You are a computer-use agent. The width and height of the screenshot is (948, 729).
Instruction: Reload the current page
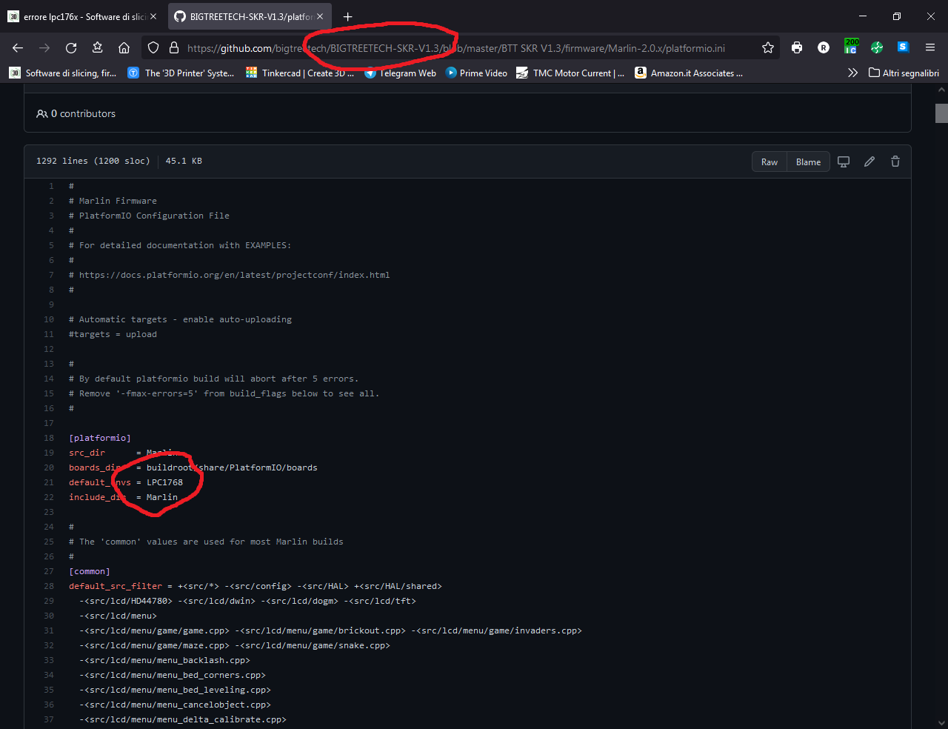[x=71, y=48]
